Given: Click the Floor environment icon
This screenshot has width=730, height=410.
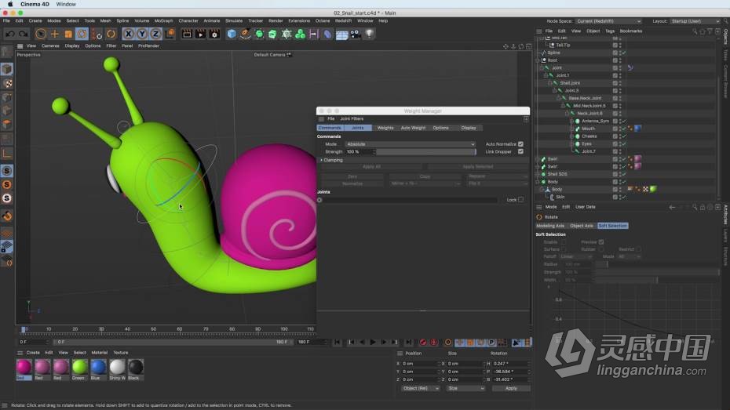Looking at the screenshot, I should pyautogui.click(x=341, y=34).
